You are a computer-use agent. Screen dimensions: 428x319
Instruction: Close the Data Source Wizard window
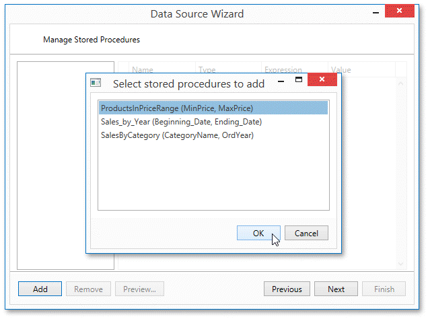[x=399, y=11]
